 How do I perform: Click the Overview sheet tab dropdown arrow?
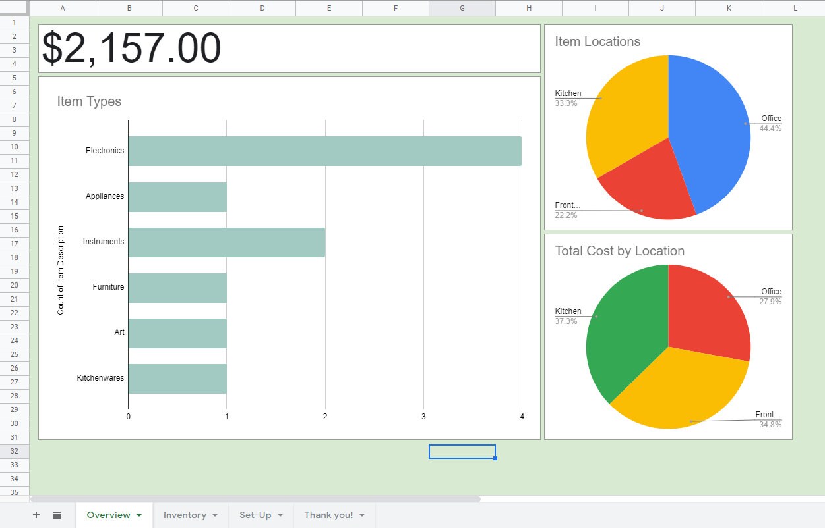coord(138,515)
